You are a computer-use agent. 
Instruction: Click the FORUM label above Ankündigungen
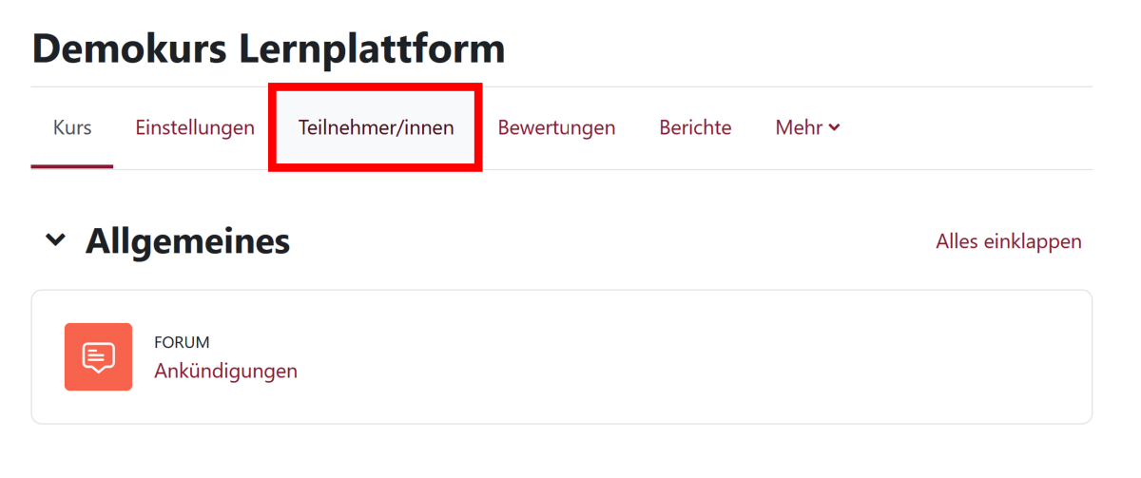(182, 342)
